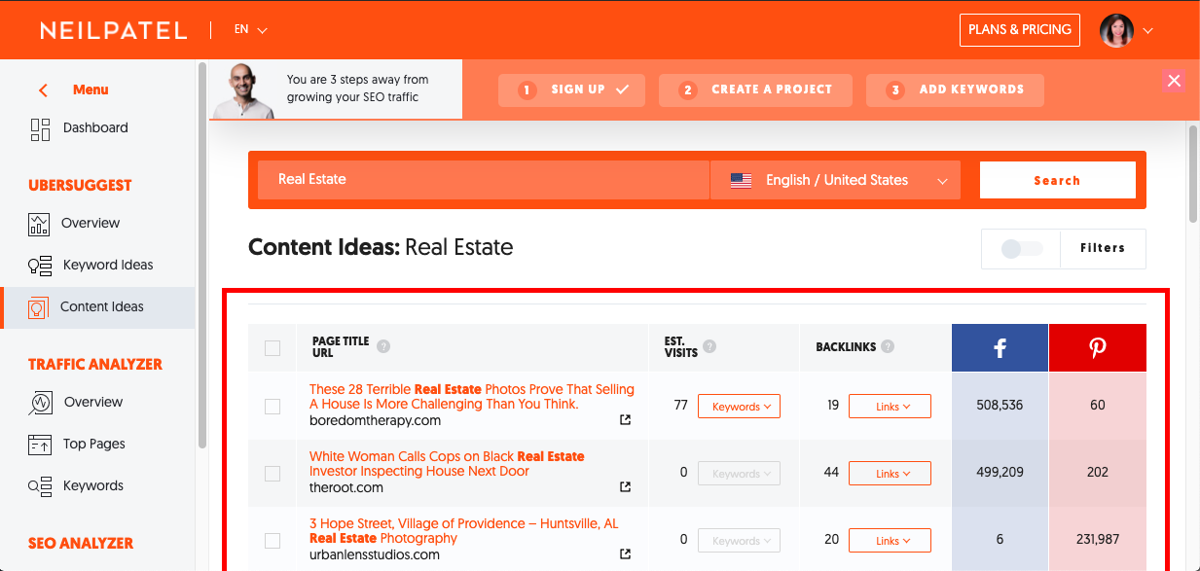Click step 3 Add Keywords

[x=955, y=90]
